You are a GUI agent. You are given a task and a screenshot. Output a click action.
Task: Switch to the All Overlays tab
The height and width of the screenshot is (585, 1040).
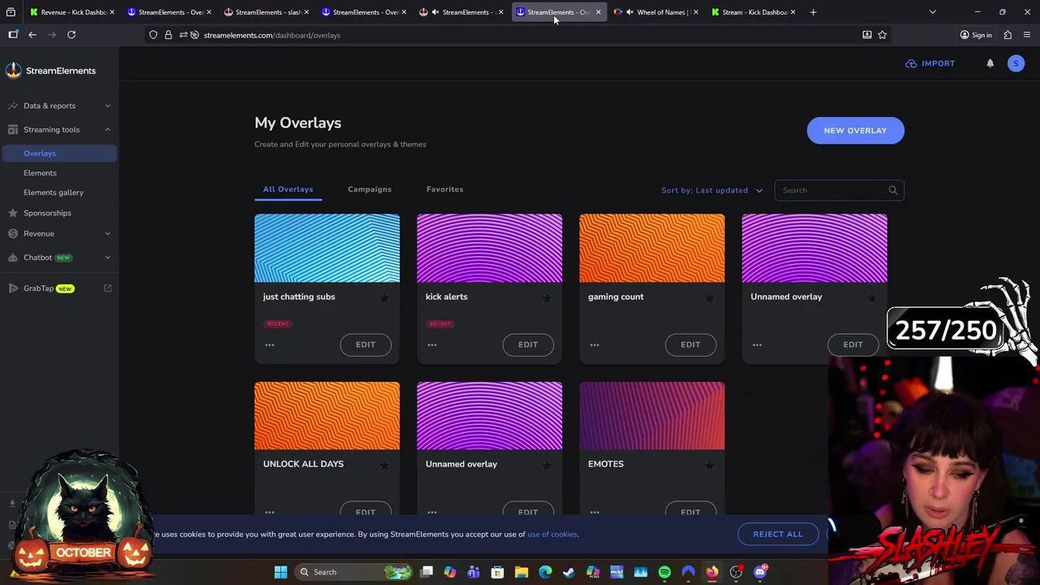288,189
